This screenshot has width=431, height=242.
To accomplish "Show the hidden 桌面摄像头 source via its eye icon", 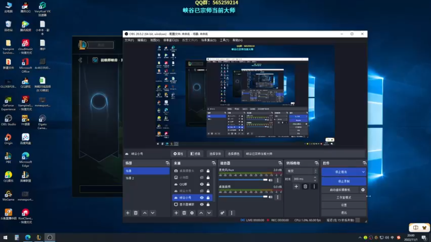I will pyautogui.click(x=201, y=171).
